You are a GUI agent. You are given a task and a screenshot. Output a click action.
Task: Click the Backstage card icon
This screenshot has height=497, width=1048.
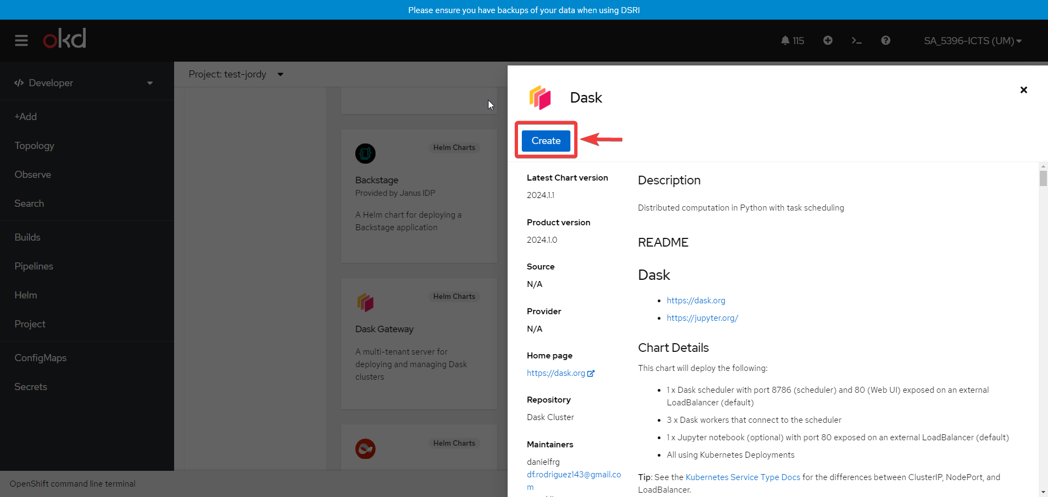pyautogui.click(x=365, y=153)
